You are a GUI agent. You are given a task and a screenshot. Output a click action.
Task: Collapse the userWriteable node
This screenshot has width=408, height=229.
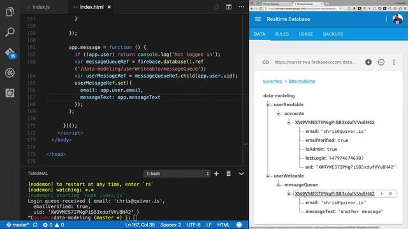click(x=268, y=176)
